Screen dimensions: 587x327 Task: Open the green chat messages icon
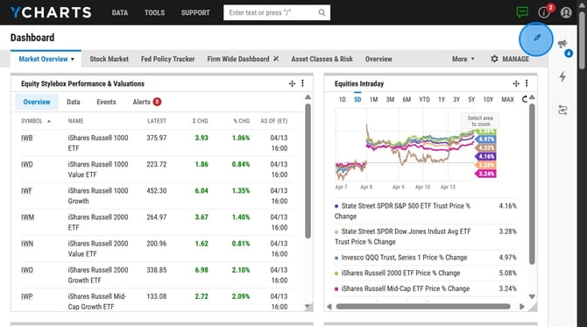pyautogui.click(x=522, y=12)
